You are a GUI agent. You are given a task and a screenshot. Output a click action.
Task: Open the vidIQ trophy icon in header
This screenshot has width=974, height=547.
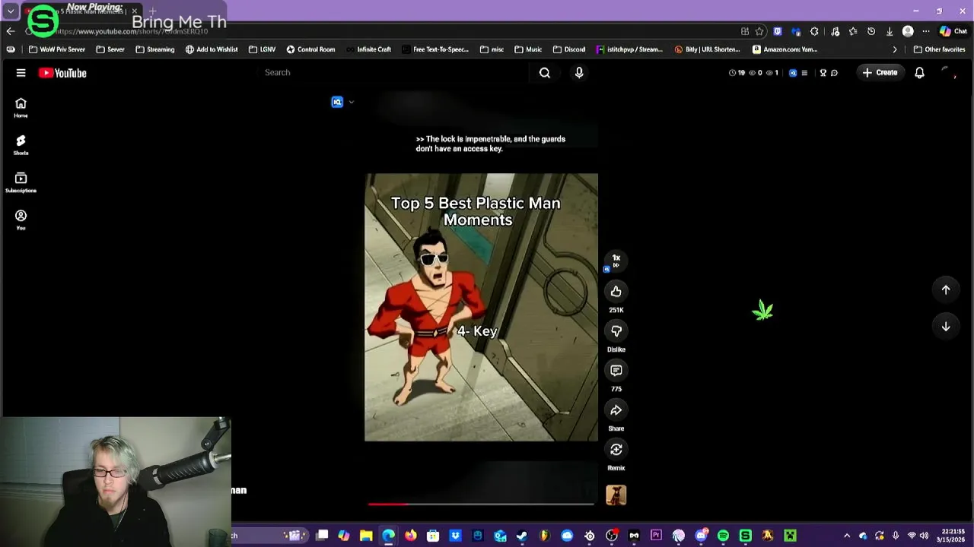point(823,73)
